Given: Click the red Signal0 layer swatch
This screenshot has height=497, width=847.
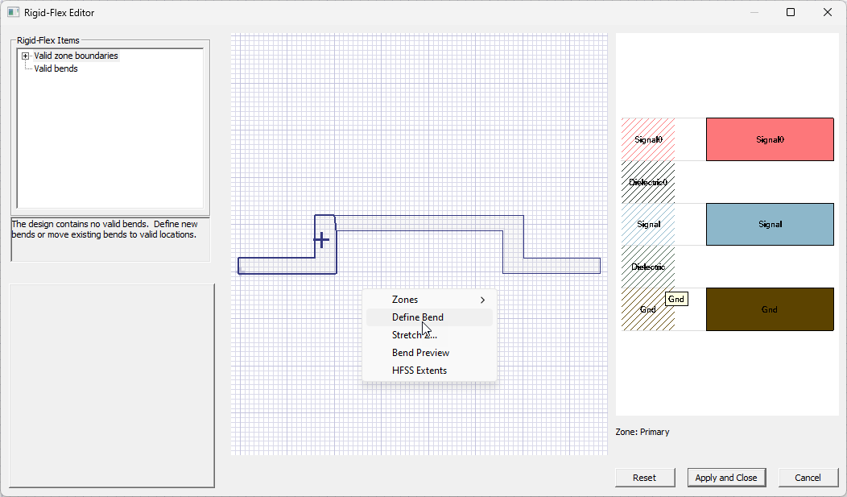Looking at the screenshot, I should [769, 139].
